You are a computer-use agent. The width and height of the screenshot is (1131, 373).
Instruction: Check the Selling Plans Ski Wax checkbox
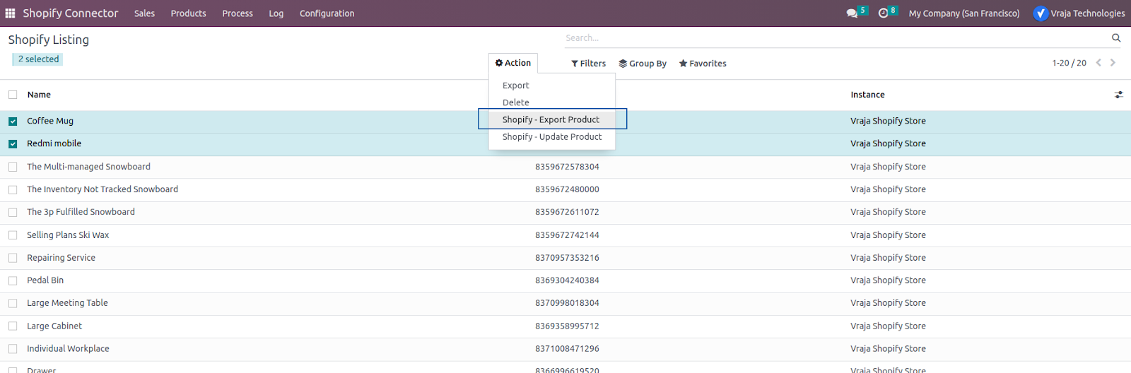[x=13, y=235]
